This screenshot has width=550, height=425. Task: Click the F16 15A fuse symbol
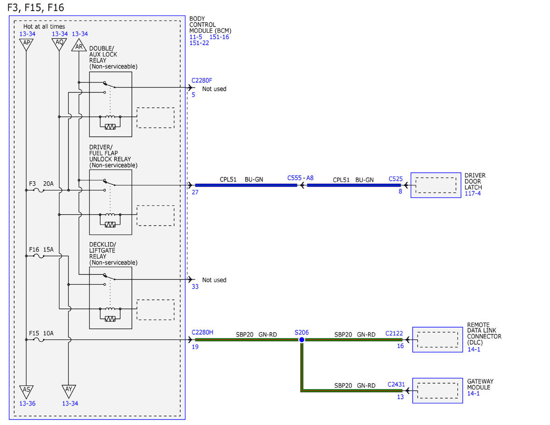point(39,256)
